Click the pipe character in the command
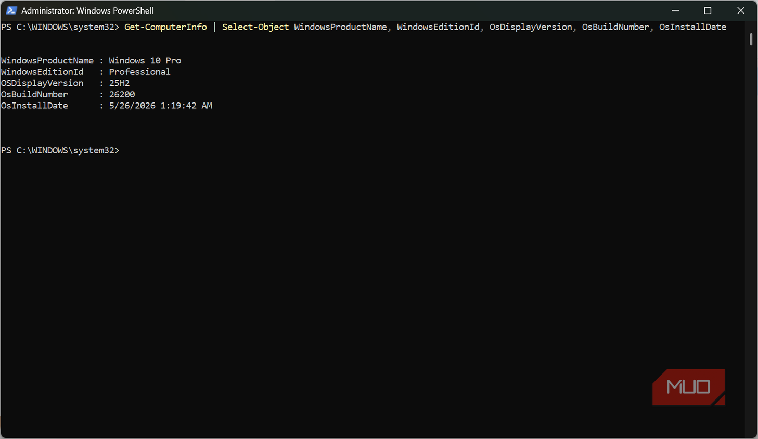The width and height of the screenshot is (758, 439). [x=214, y=27]
